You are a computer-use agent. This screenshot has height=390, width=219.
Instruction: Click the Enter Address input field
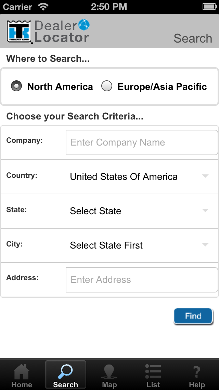point(142,280)
